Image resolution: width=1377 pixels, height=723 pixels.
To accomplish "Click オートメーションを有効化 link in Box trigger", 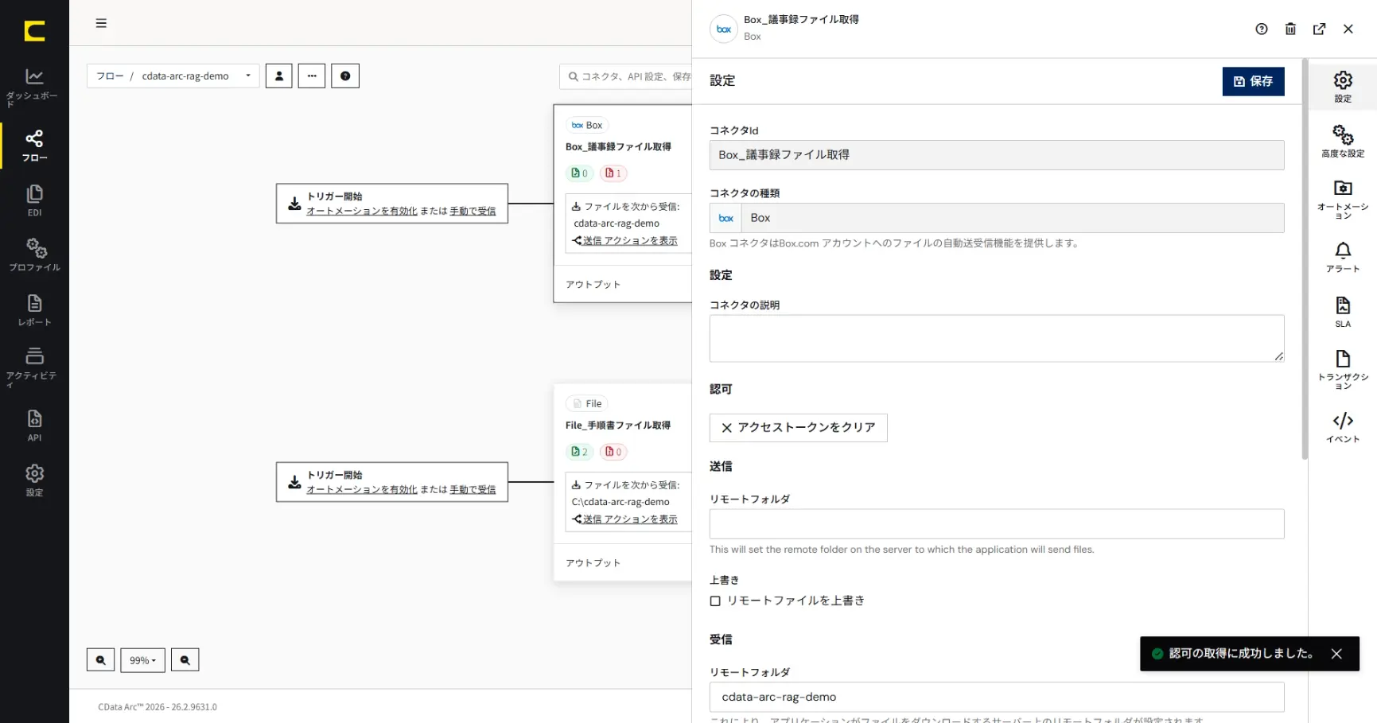I will (x=362, y=211).
